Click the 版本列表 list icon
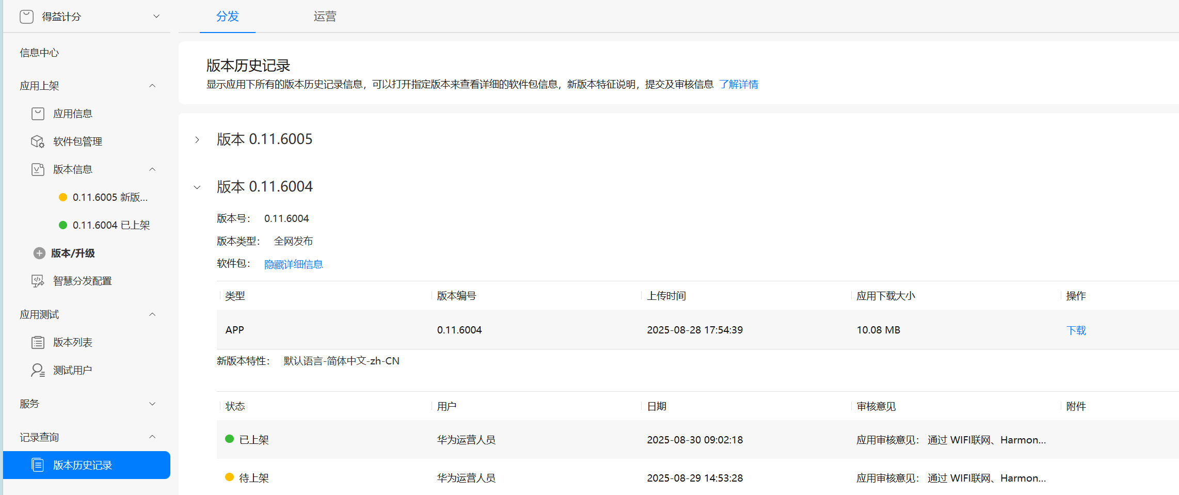 pos(38,342)
